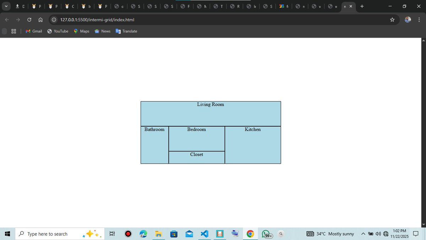This screenshot has height=240, width=426.
Task: Open the browser home page icon
Action: tap(40, 20)
